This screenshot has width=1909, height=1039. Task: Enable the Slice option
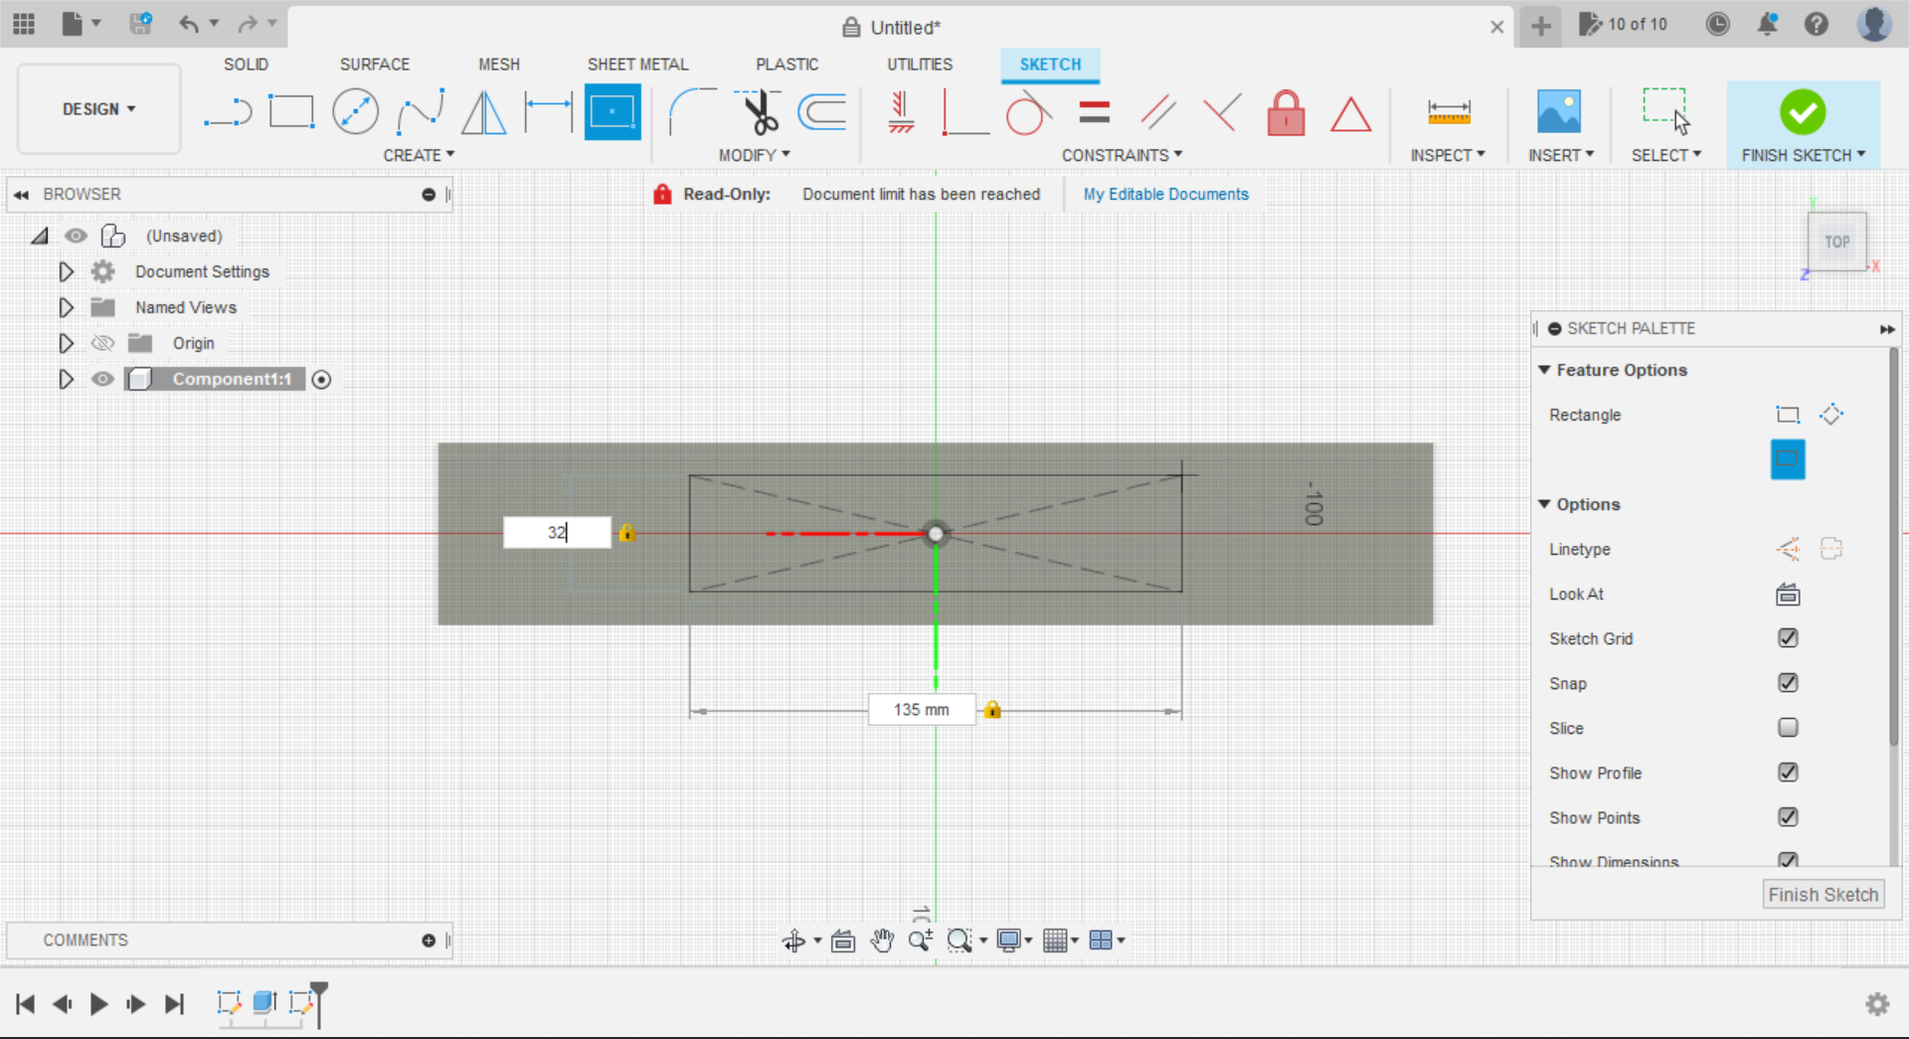pyautogui.click(x=1787, y=728)
